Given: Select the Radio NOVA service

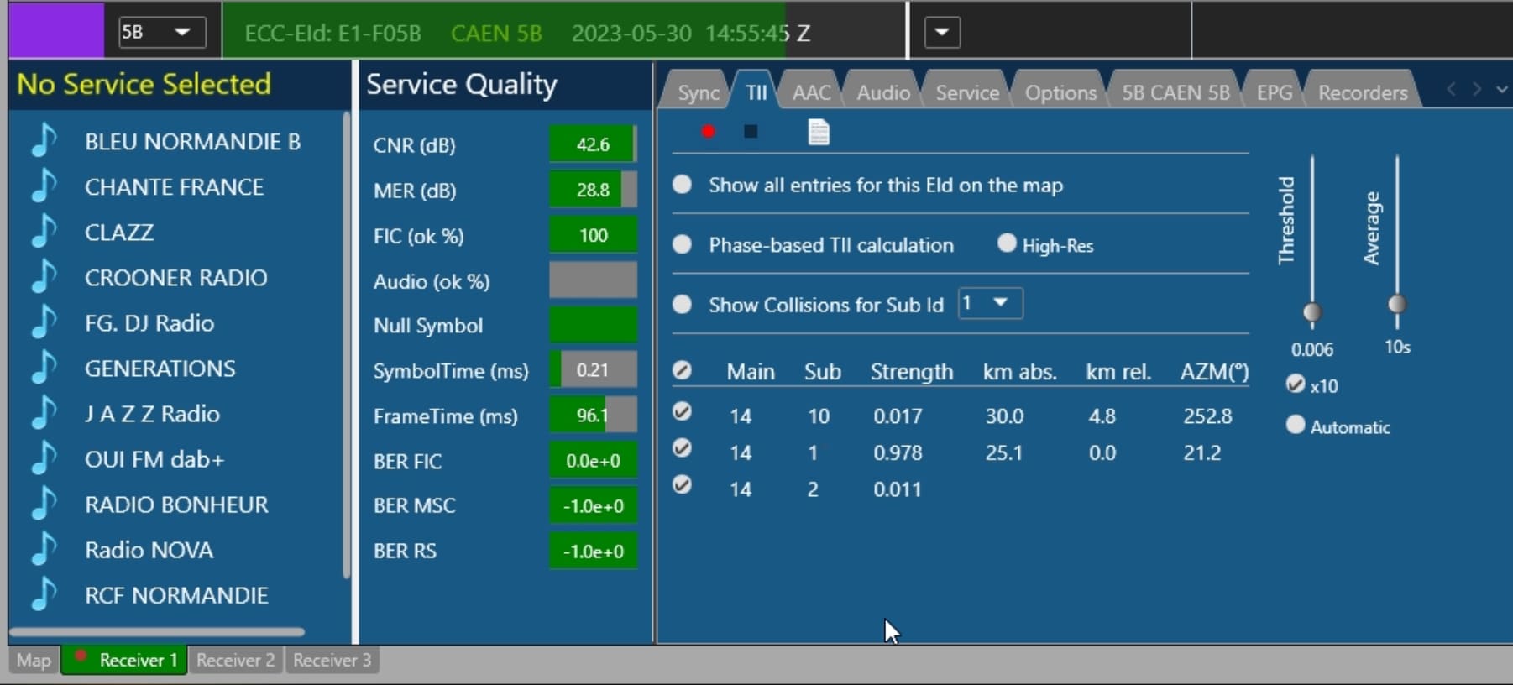Looking at the screenshot, I should point(149,550).
